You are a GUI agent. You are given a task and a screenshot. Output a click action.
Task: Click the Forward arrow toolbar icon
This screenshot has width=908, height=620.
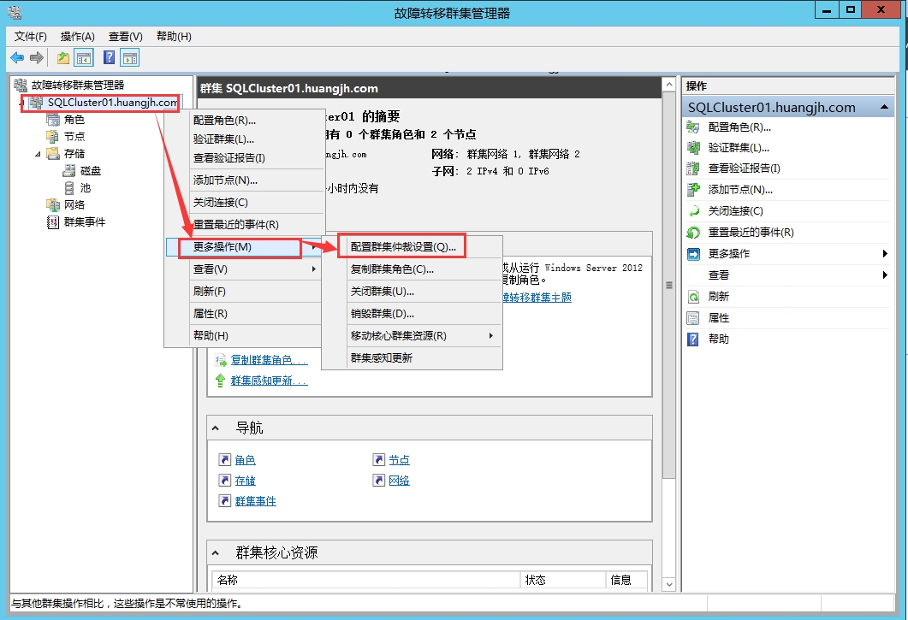[37, 57]
